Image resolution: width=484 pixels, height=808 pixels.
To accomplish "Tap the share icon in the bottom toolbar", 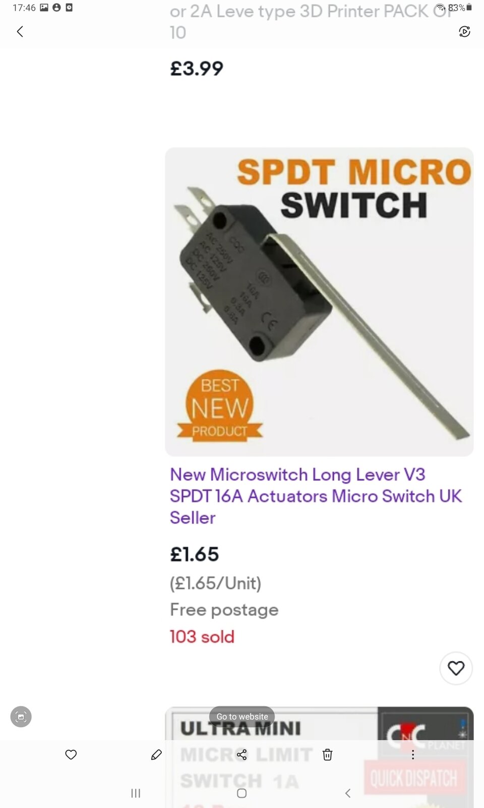I will 242,754.
